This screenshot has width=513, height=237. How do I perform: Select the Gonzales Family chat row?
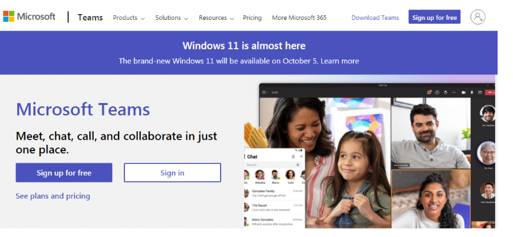click(x=274, y=193)
